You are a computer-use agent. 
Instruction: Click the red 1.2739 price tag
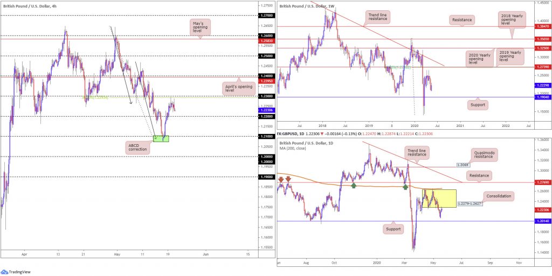click(542, 67)
